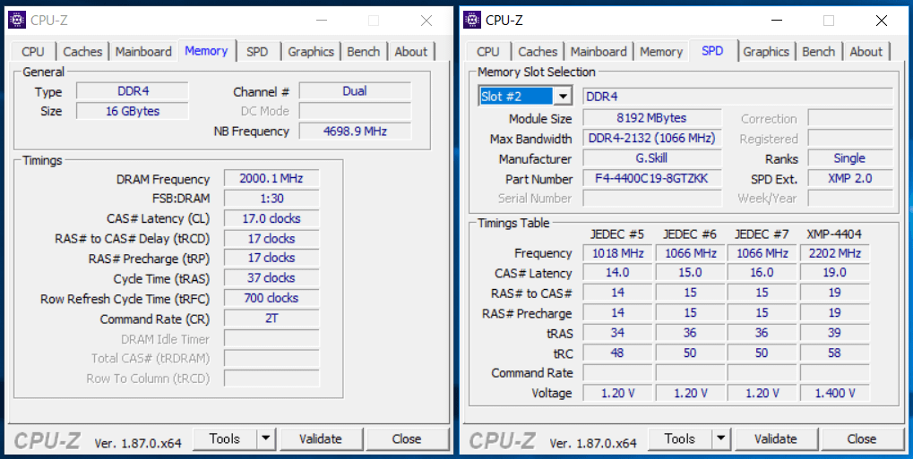Click JEDEC #5 frequency 1018 MHz cell
Image resolution: width=913 pixels, height=459 pixels.
coord(618,253)
